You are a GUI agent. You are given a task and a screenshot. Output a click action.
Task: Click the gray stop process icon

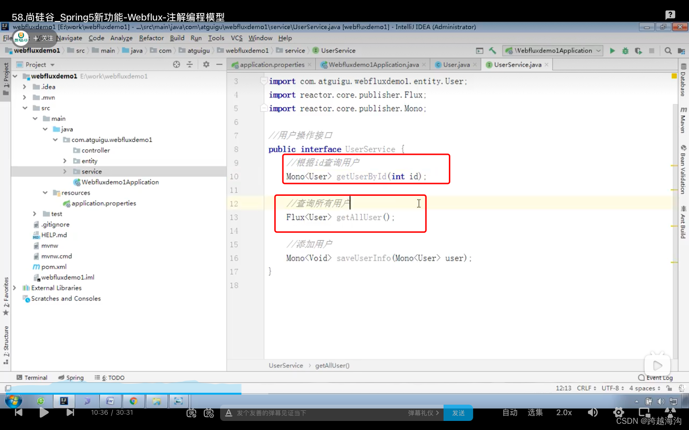(x=651, y=51)
